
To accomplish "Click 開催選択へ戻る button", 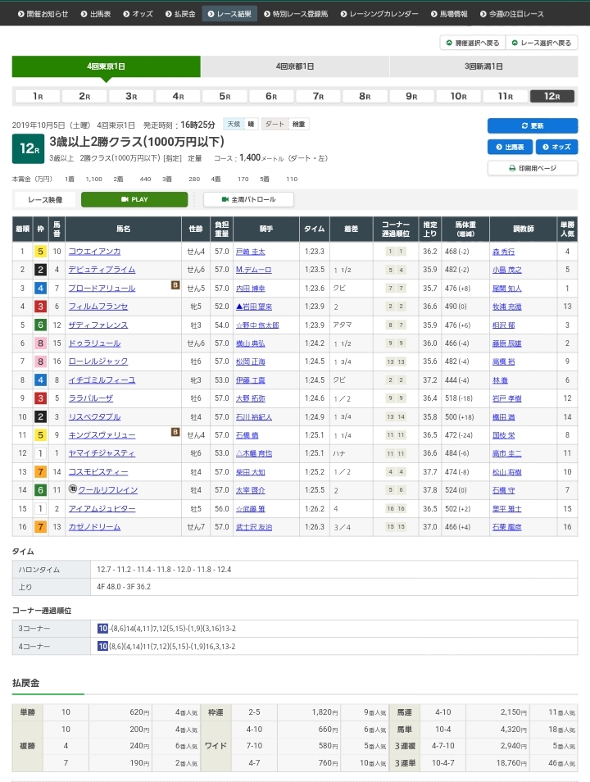I will click(473, 43).
